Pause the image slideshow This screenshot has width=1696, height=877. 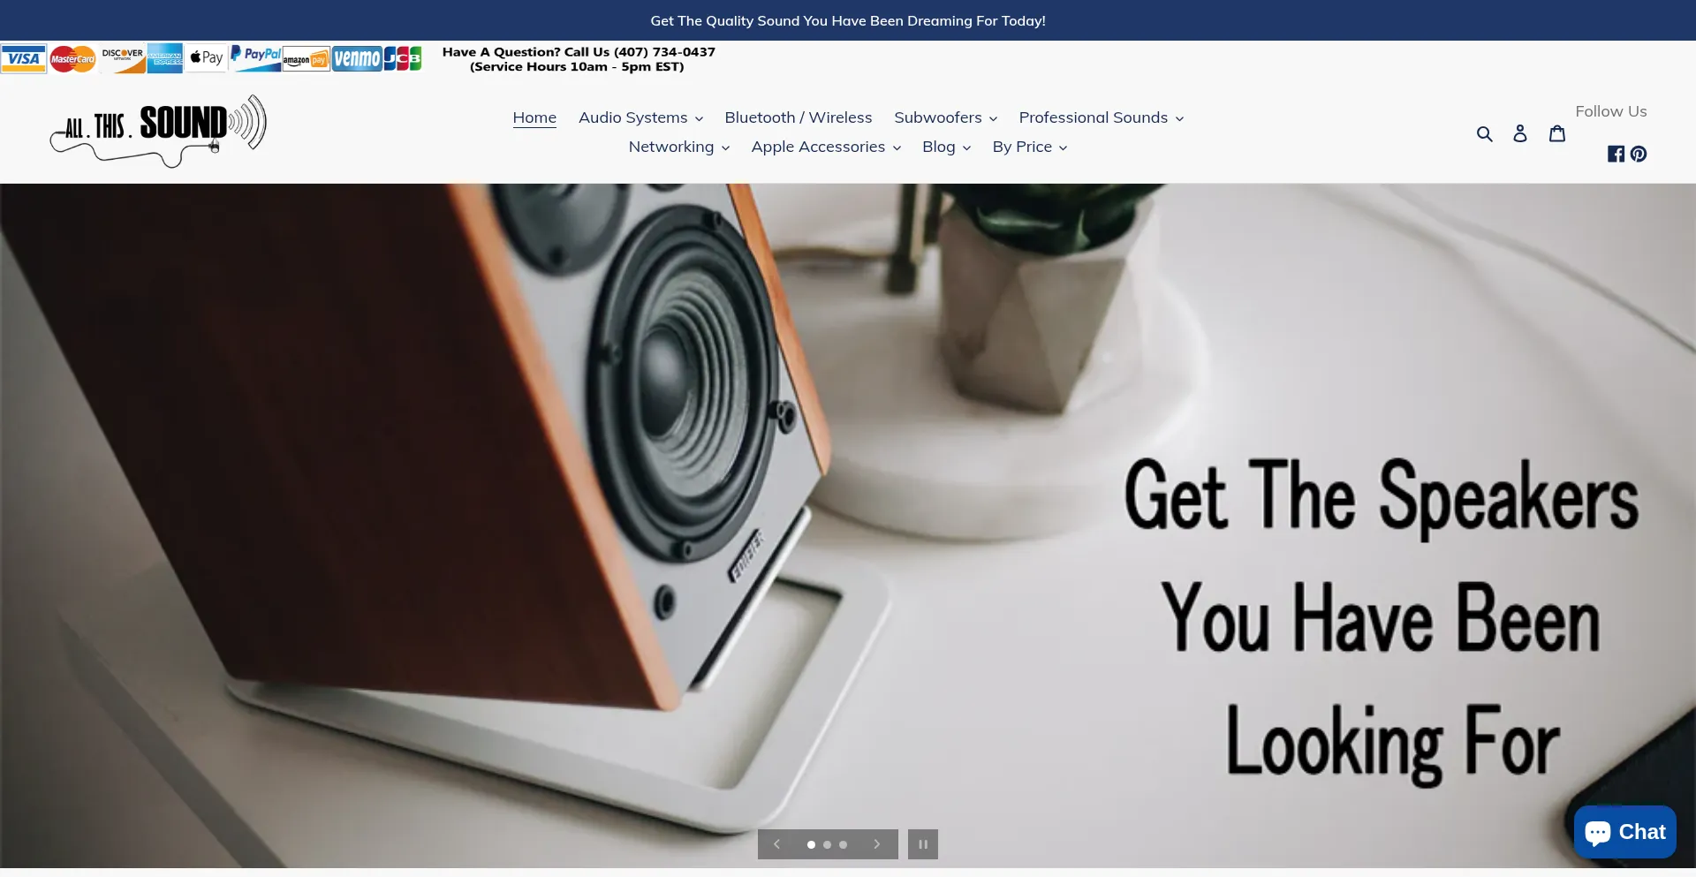922,843
